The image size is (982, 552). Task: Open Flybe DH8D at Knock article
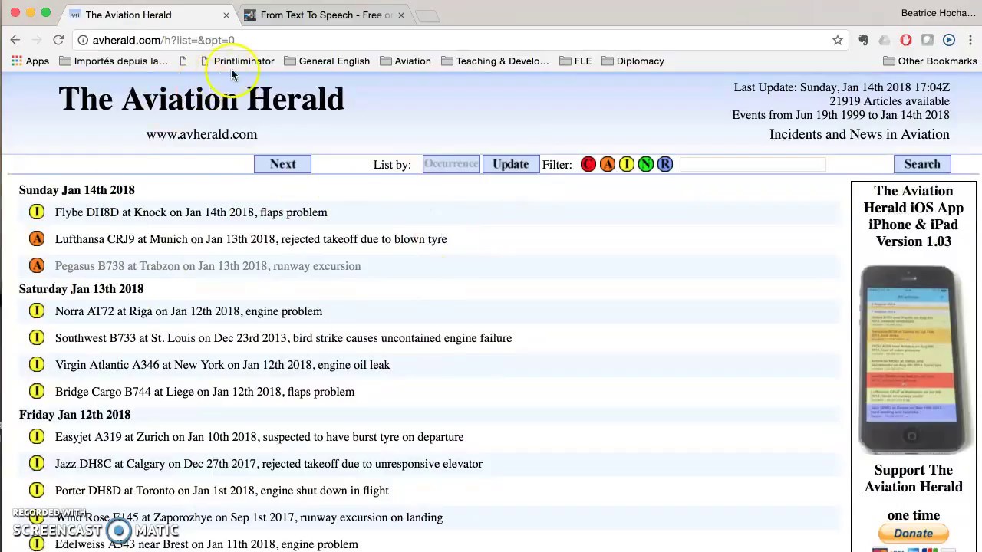point(191,212)
